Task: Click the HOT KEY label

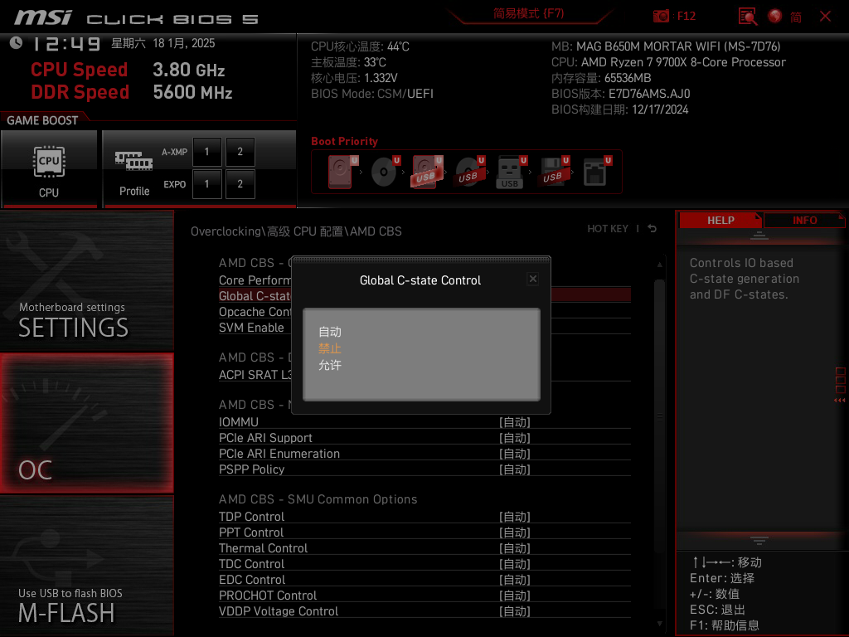Action: (608, 229)
